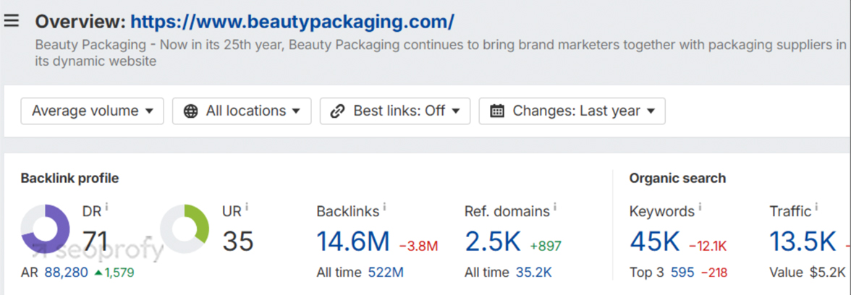Open the 14.6M backlinks value

pyautogui.click(x=353, y=241)
